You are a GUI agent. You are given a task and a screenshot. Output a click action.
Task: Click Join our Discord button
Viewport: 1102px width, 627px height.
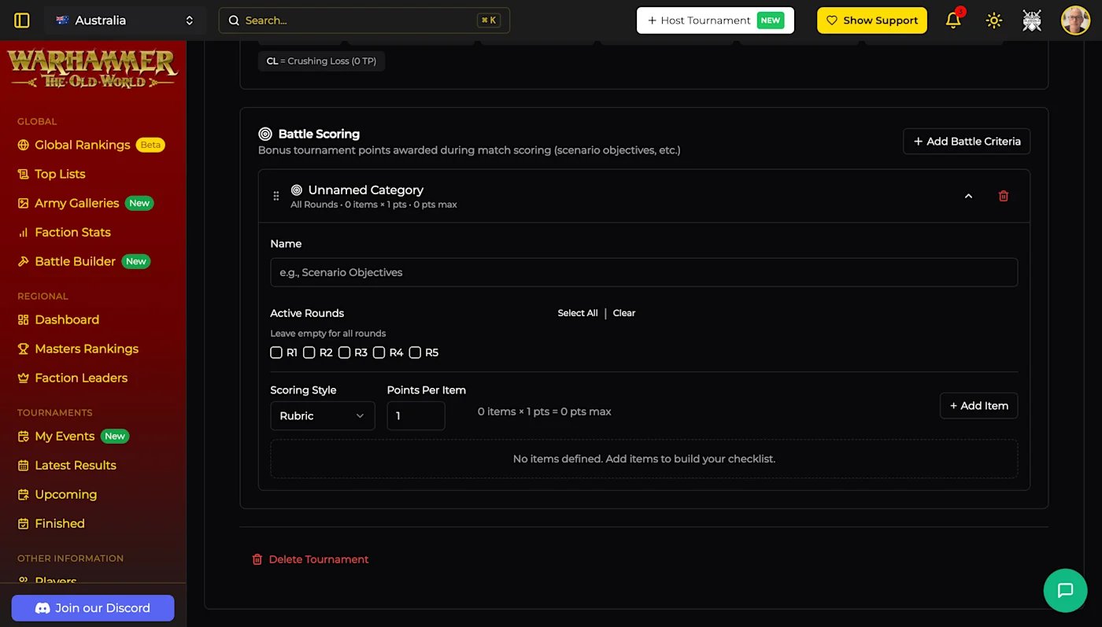pyautogui.click(x=93, y=608)
